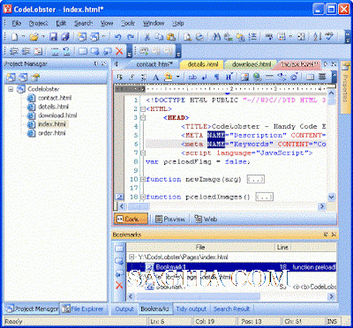Click the Heading H icon in editor toolbar
353x328 pixels.
pyautogui.click(x=229, y=78)
